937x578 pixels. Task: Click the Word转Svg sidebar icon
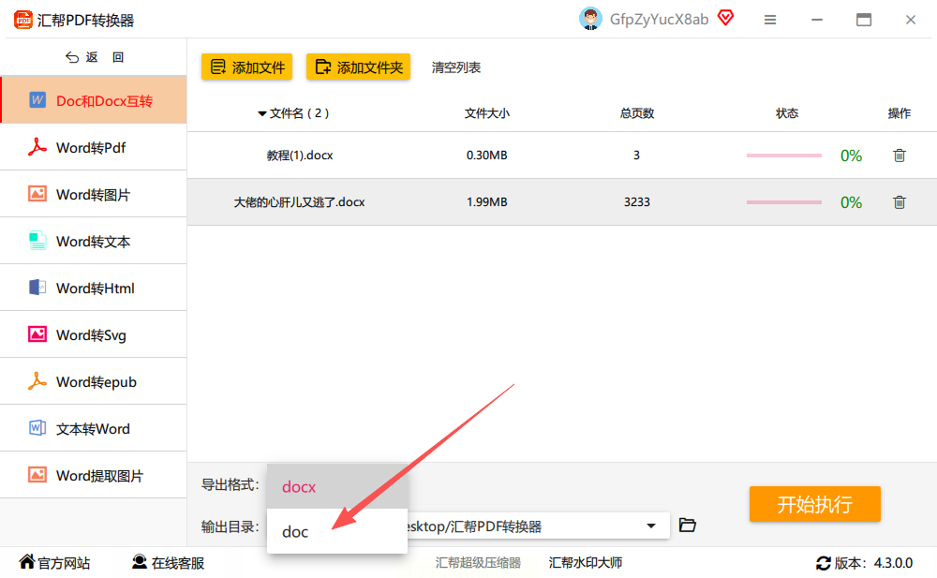[37, 334]
